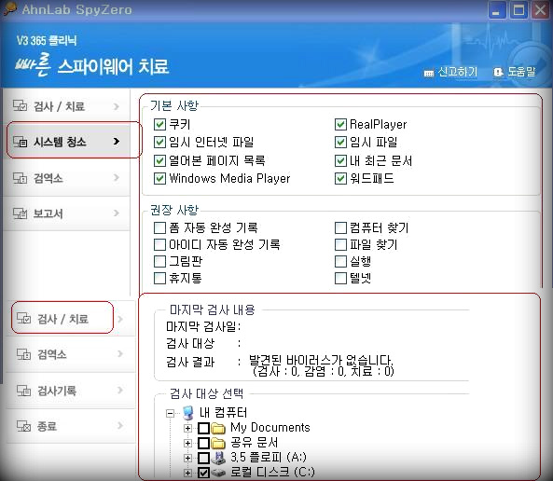Select the 내 컴퓨터 tree label
This screenshot has width=553, height=481.
point(223,413)
